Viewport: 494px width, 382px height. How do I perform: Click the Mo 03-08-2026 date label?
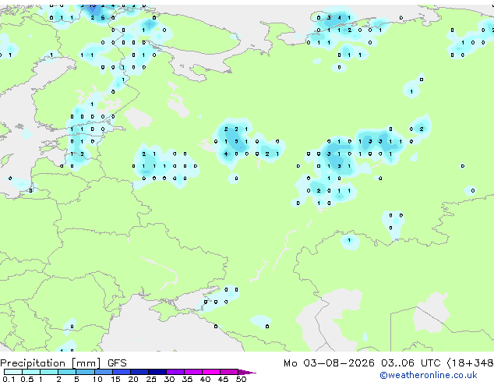329,363
